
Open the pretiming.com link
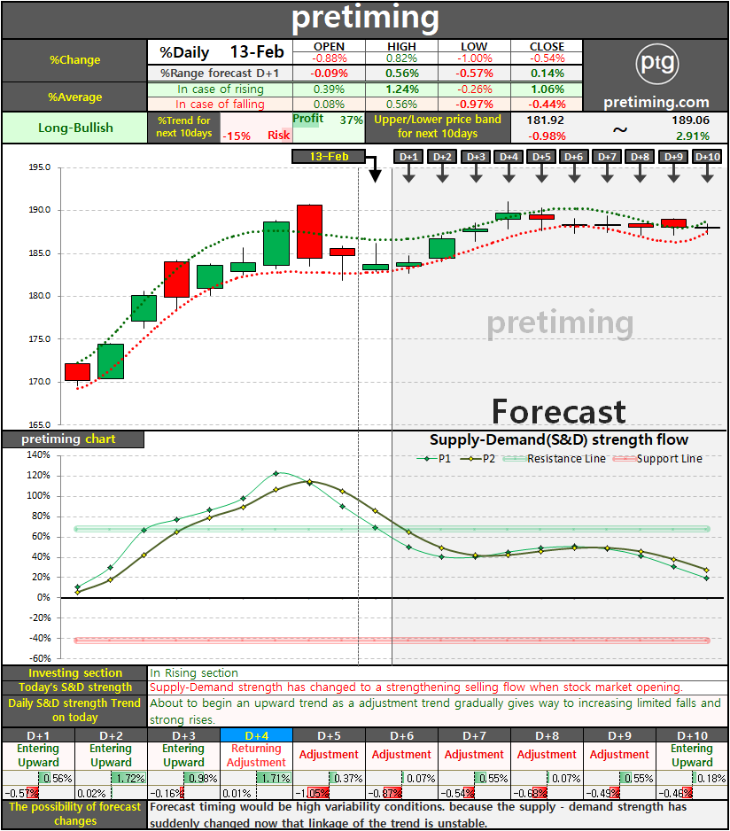656,102
